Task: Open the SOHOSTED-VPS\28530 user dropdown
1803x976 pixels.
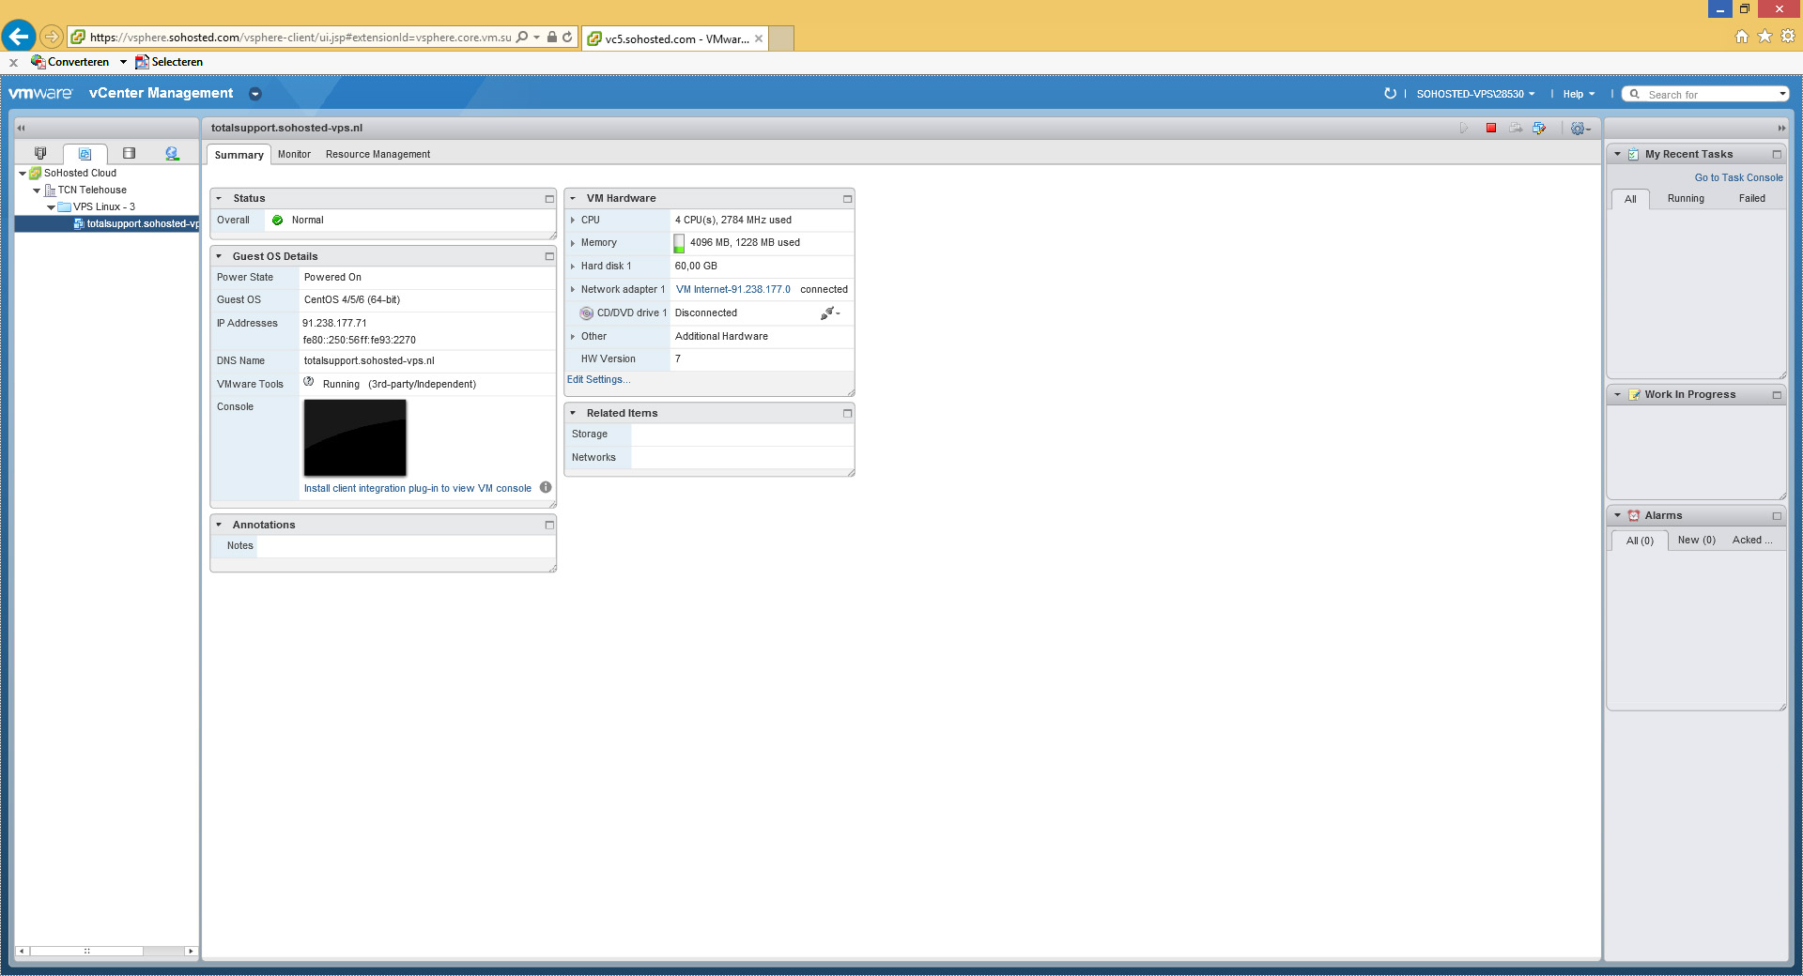Action: (x=1475, y=94)
